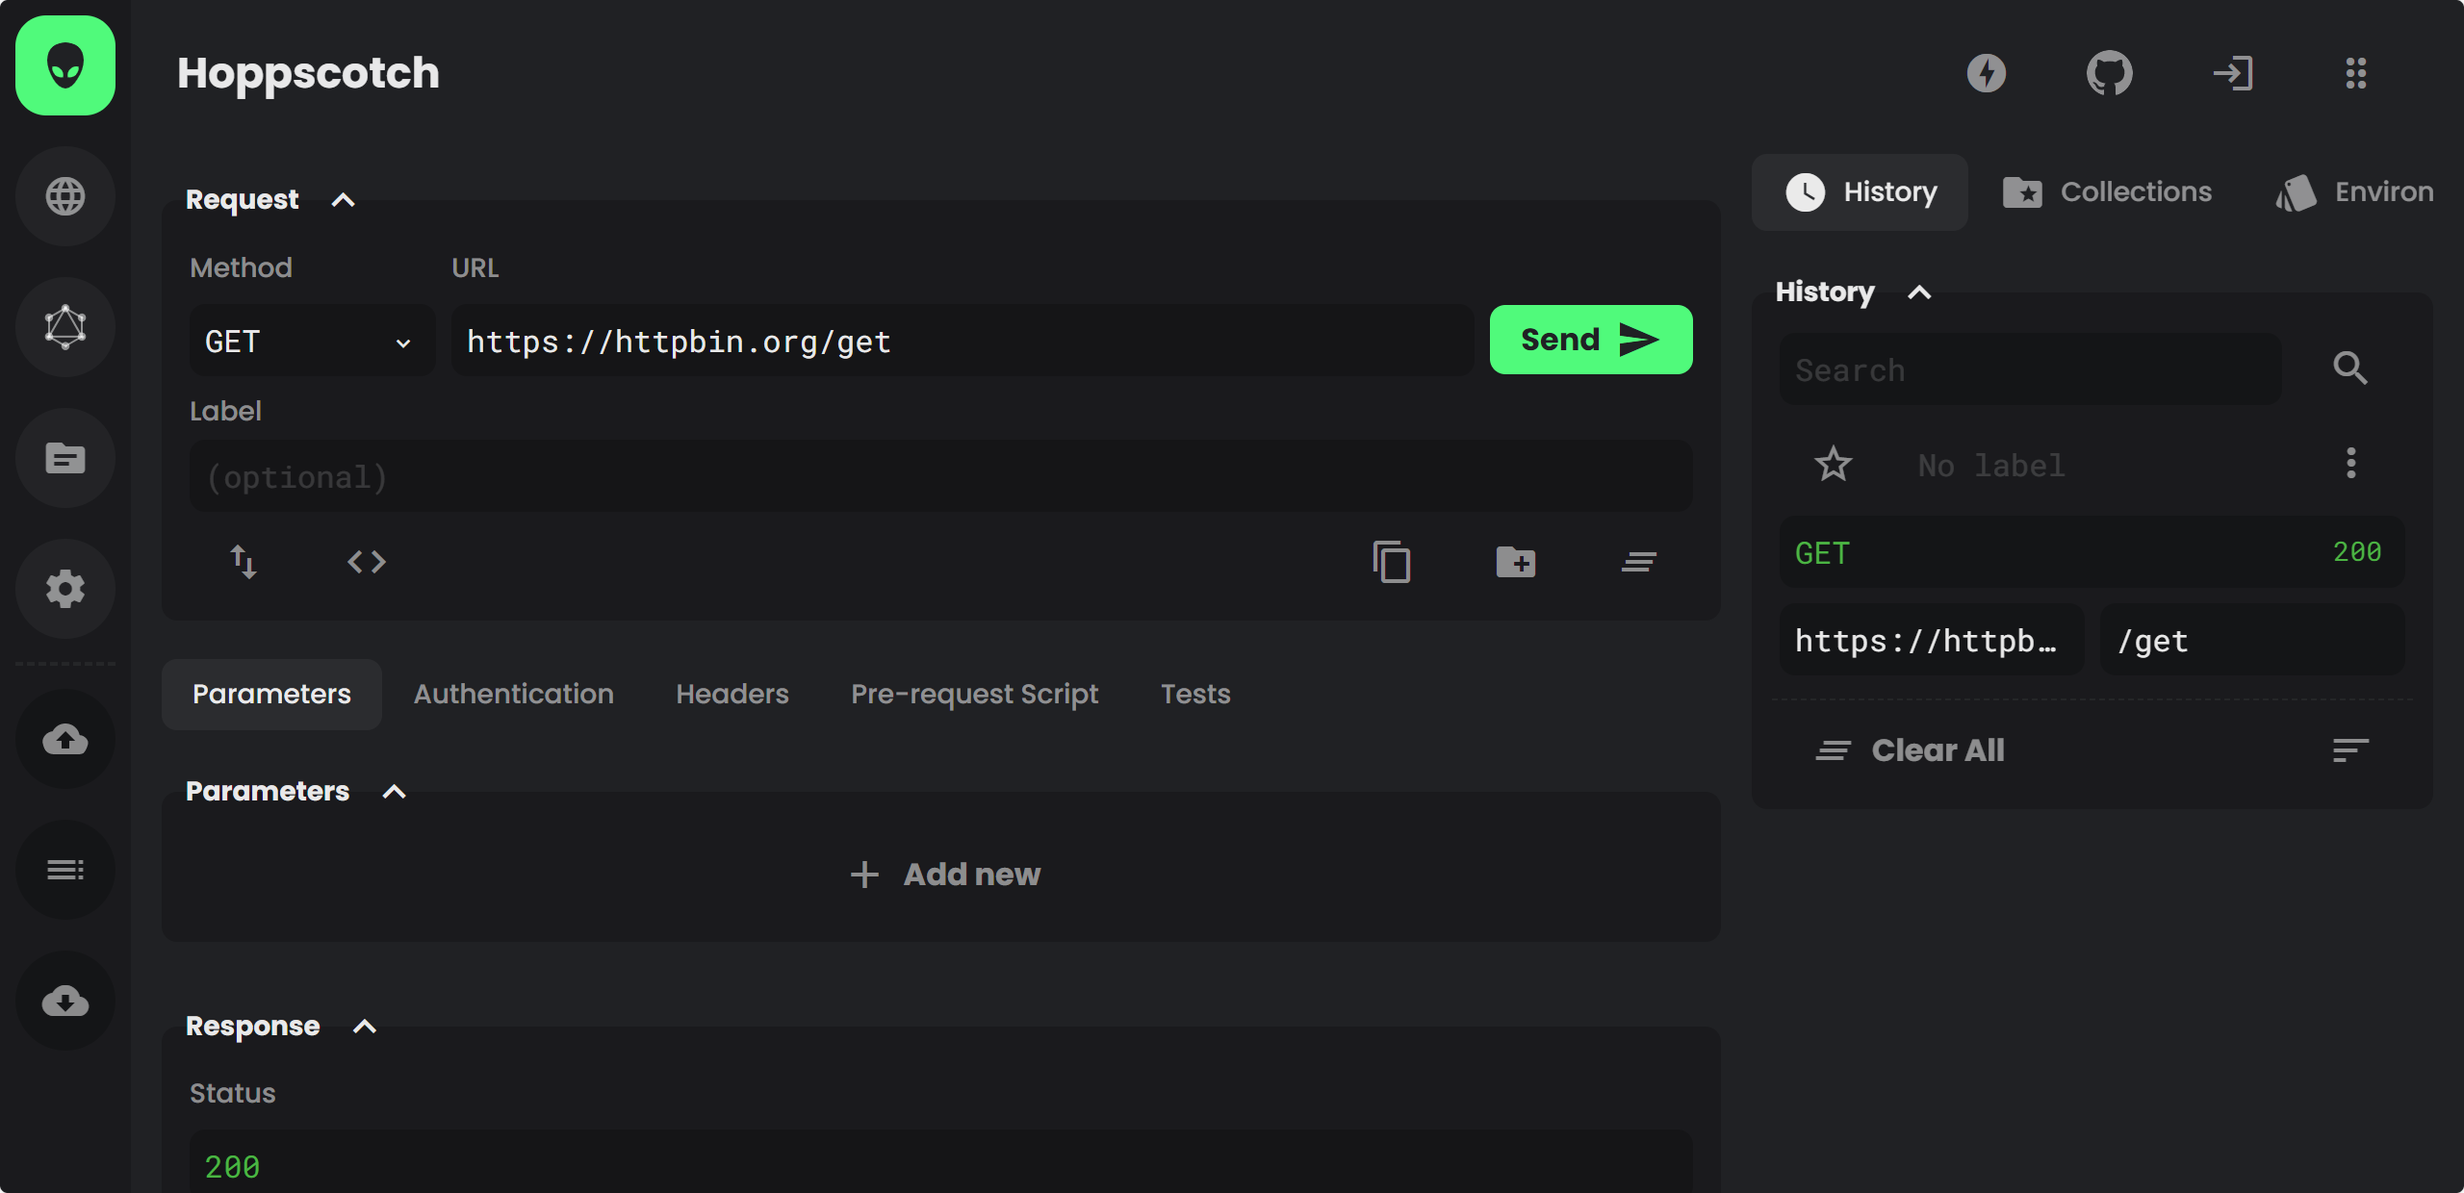Switch to the Collections tab
Screen dimensions: 2464x1193
pyautogui.click(x=2108, y=192)
